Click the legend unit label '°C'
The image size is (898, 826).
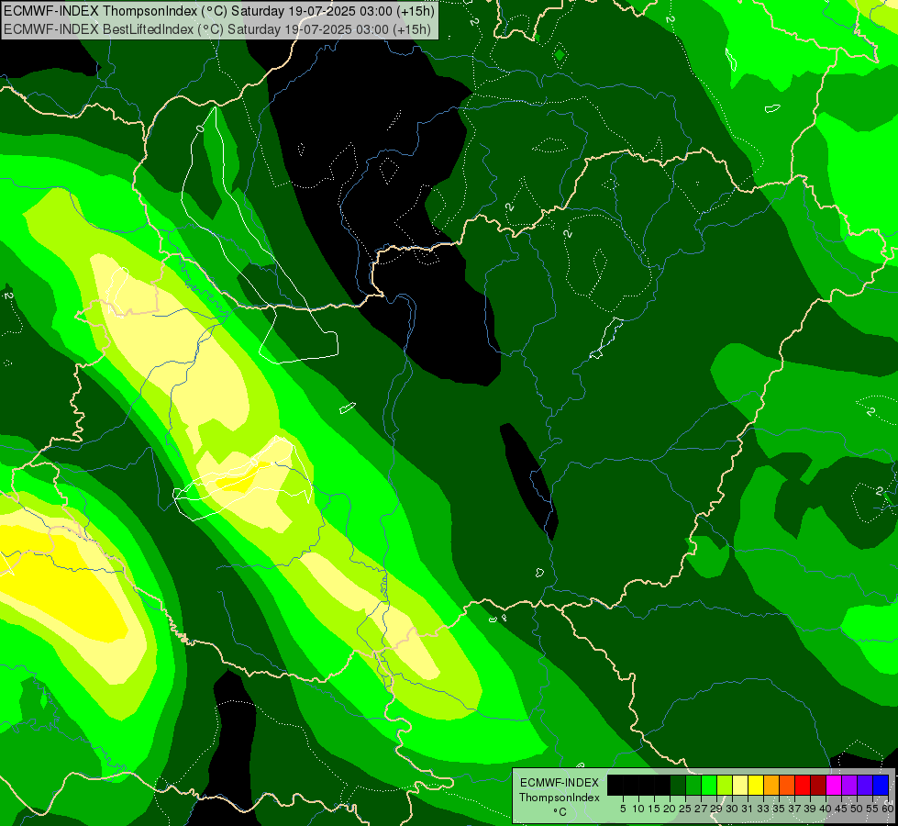click(559, 811)
